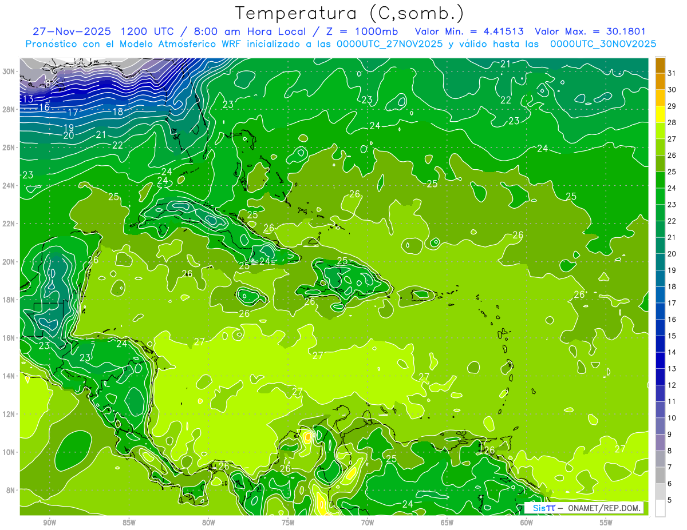This screenshot has width=687, height=530.
Task: Click the '70W' longitude label
Action: tap(368, 523)
